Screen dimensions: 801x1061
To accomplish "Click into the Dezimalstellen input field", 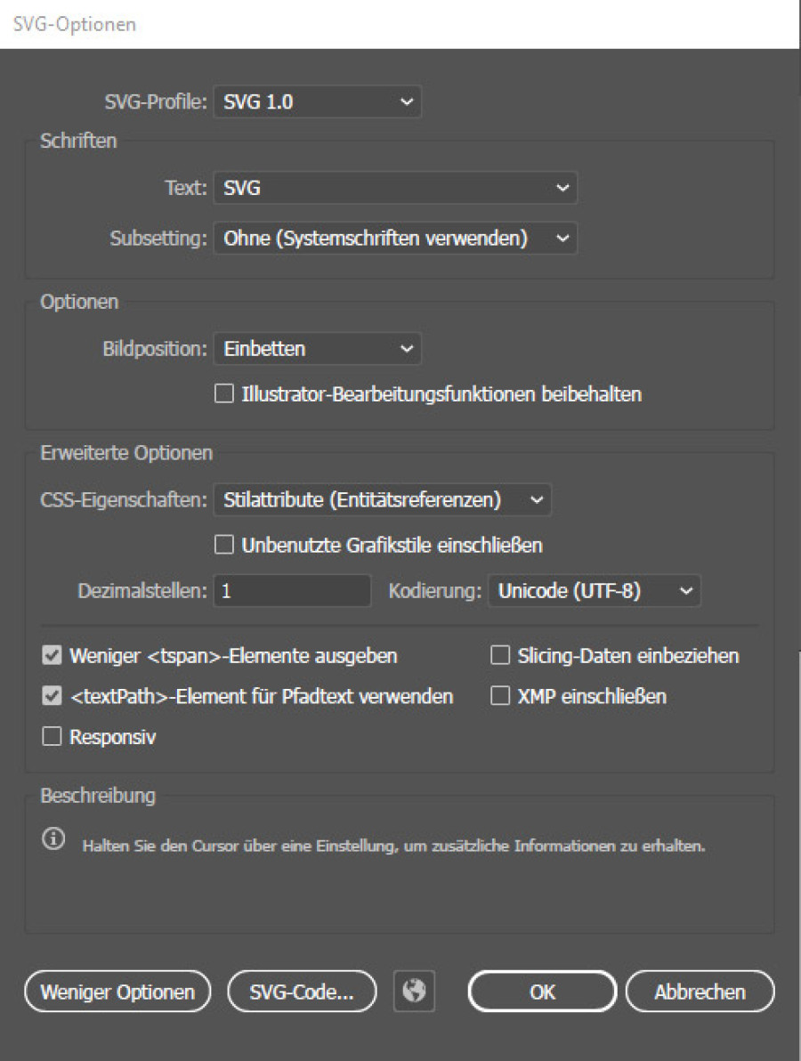I will [x=292, y=592].
